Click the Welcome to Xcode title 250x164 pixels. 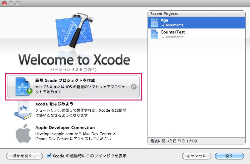pyautogui.click(x=74, y=59)
